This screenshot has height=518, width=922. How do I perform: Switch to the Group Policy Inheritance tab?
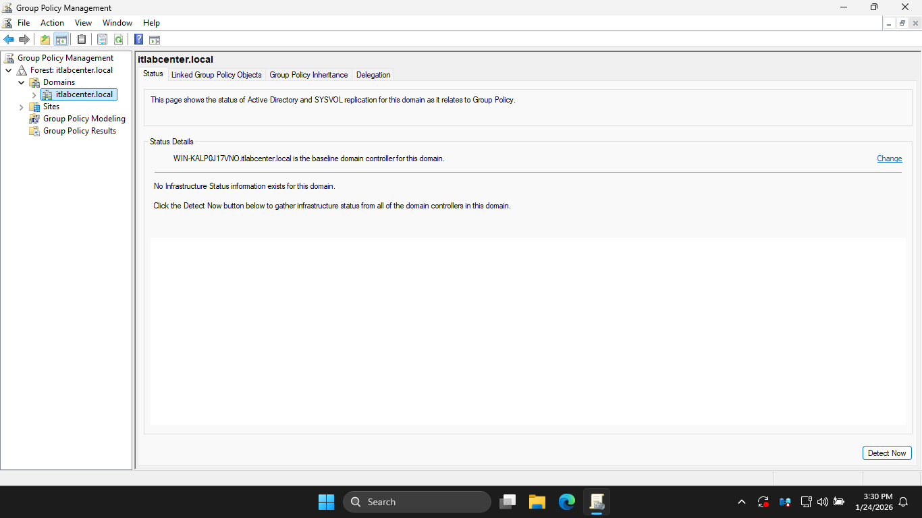[x=308, y=75]
